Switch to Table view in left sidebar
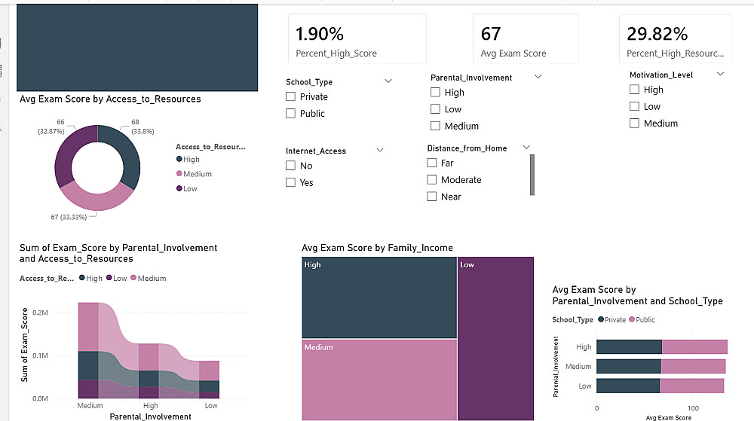Image resolution: width=754 pixels, height=421 pixels. pos(2,72)
